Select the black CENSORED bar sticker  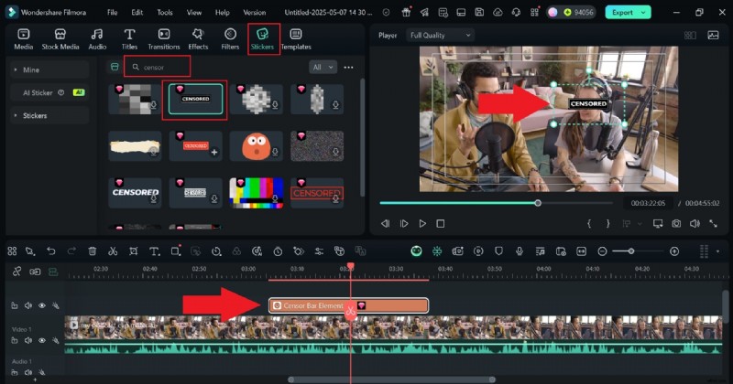[195, 99]
